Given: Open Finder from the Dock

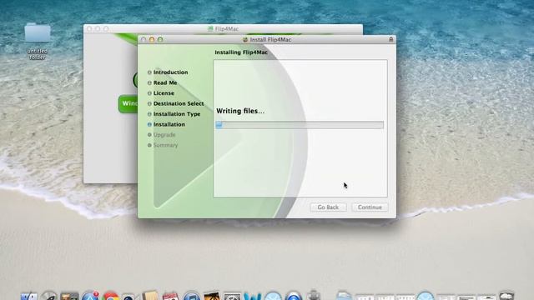Looking at the screenshot, I should (x=29, y=297).
